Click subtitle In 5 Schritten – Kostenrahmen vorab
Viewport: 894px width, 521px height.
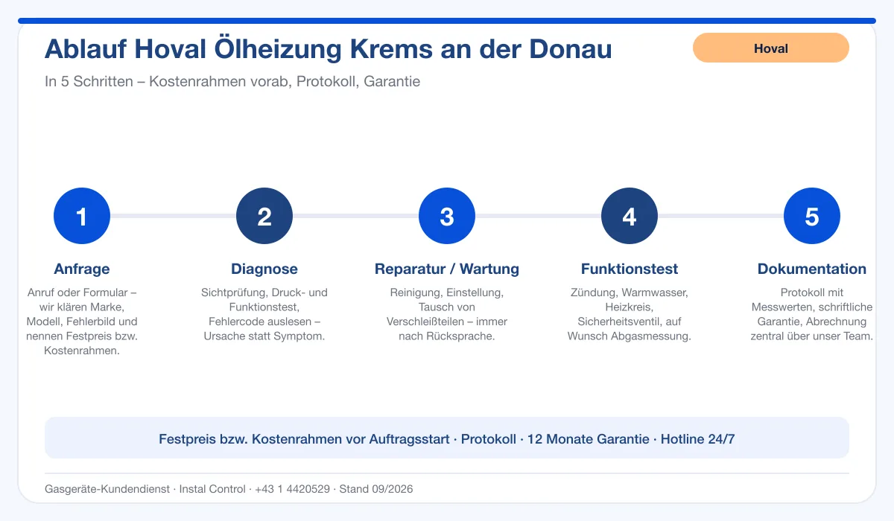232,81
